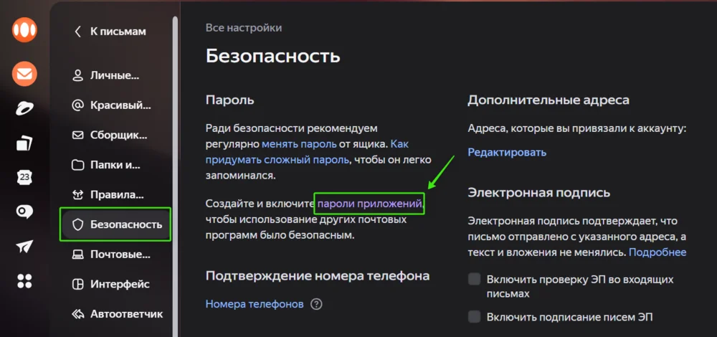Viewport: 717px width, 337px height.
Task: Open Интерфейс settings section
Action: point(112,285)
